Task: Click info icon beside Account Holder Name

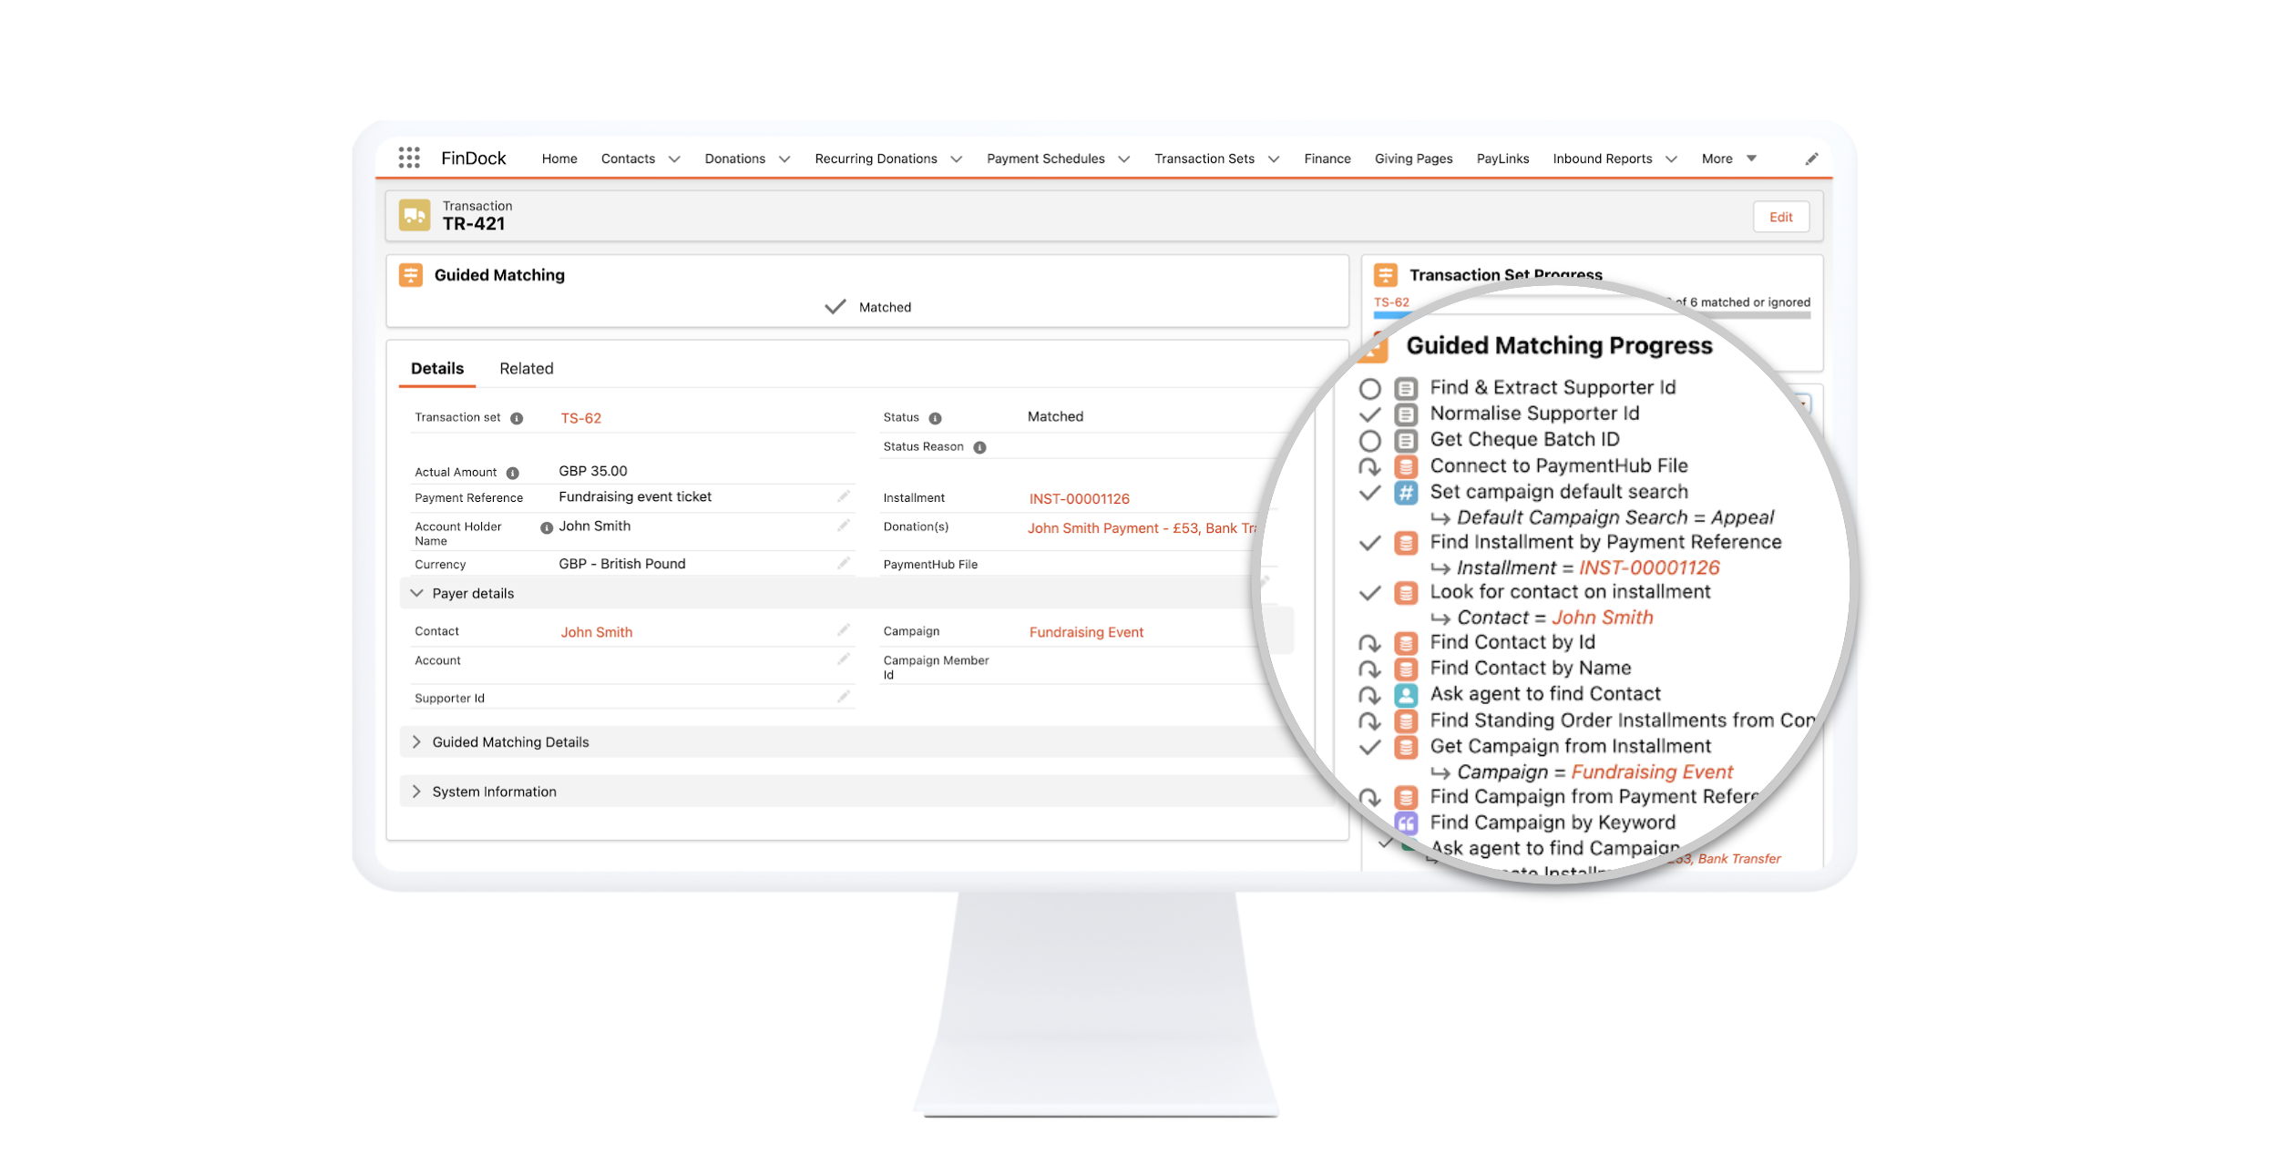Action: tap(547, 527)
